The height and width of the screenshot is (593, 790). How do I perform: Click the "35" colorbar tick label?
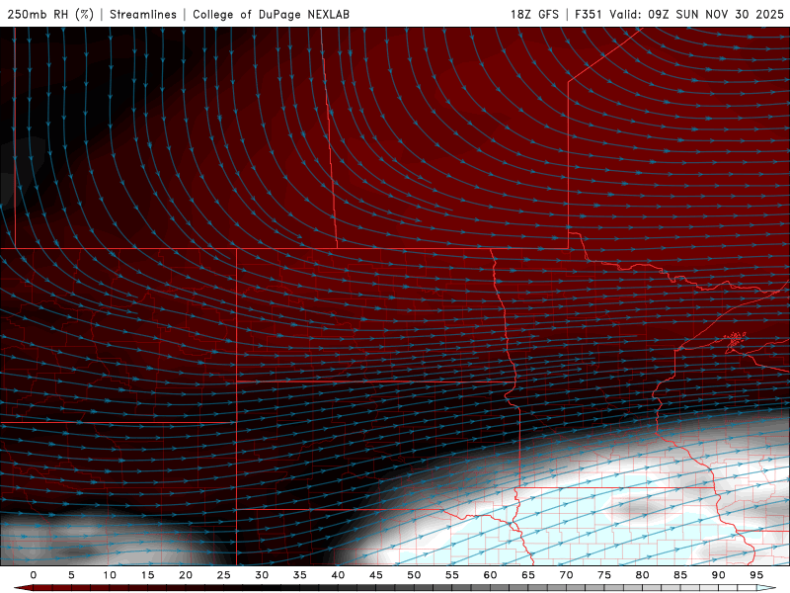(300, 575)
